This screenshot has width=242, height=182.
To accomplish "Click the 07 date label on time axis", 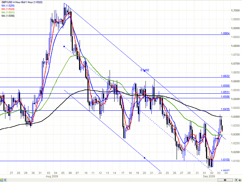I will tap(77, 173).
